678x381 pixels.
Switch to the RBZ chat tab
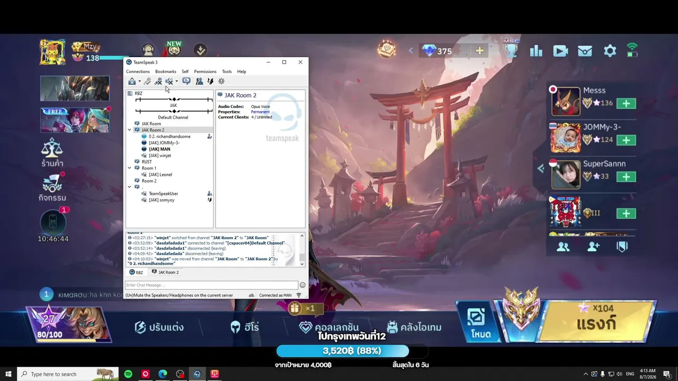(x=136, y=273)
